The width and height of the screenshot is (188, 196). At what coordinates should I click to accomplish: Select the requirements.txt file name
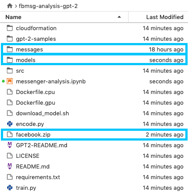[x=38, y=177]
